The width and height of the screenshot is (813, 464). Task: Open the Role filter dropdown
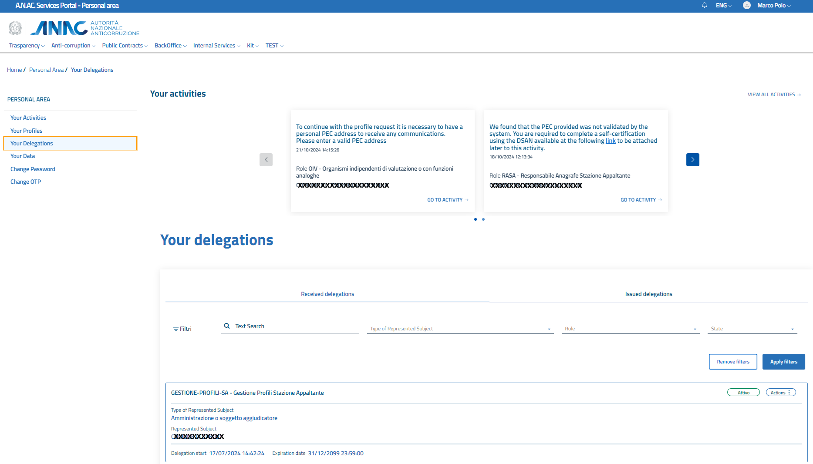tap(630, 329)
